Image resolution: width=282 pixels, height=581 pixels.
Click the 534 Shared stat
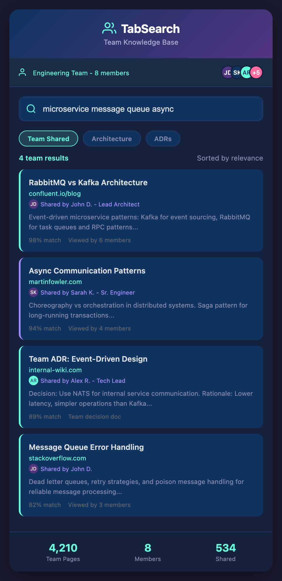[226, 552]
